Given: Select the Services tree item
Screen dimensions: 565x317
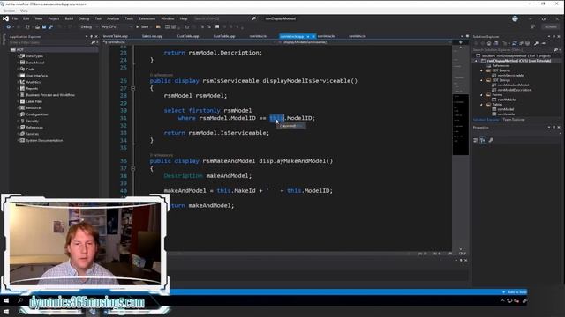Looking at the screenshot, I should (x=33, y=134).
